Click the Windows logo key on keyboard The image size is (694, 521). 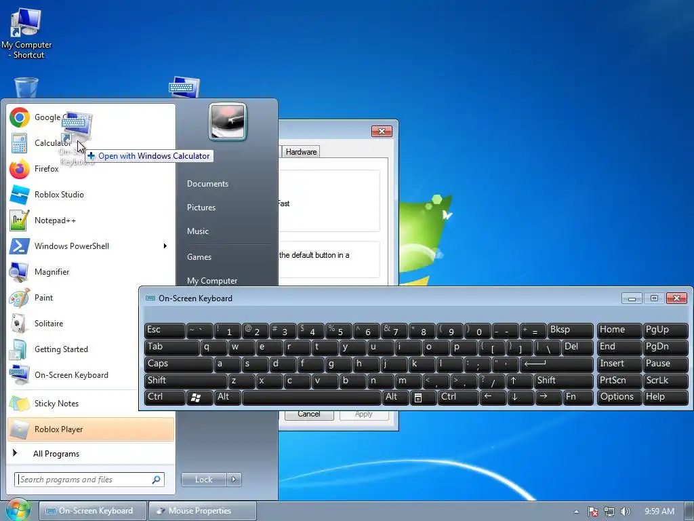tap(199, 398)
